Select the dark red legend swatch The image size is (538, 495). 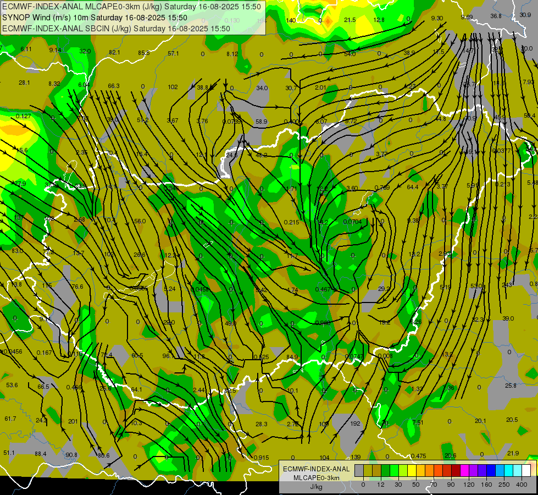(456, 470)
